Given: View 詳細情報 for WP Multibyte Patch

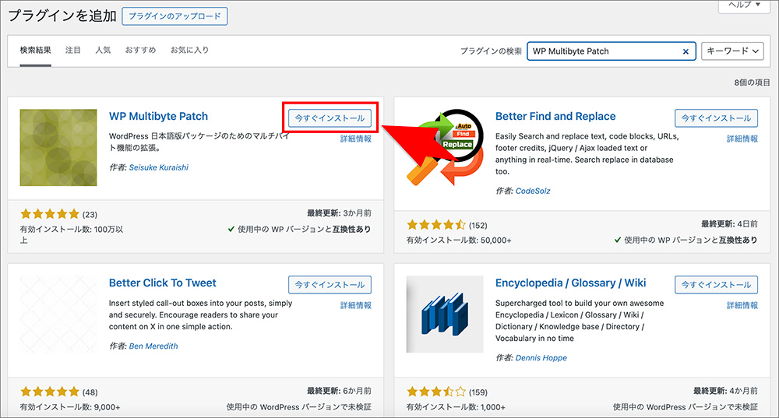Looking at the screenshot, I should point(356,139).
